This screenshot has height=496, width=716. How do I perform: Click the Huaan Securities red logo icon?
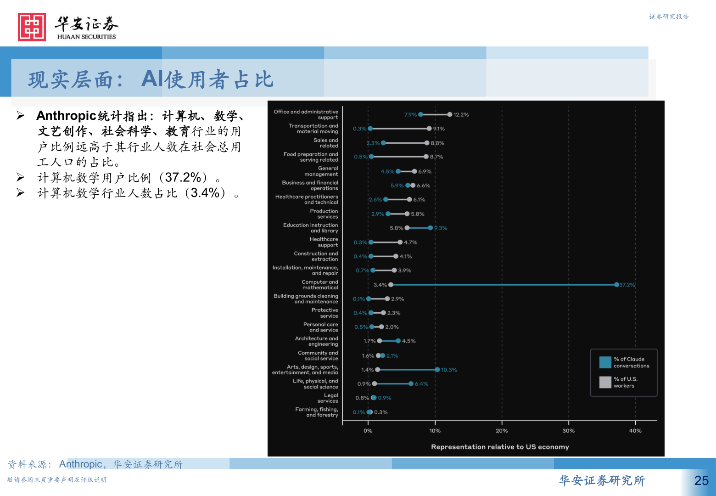coord(32,27)
